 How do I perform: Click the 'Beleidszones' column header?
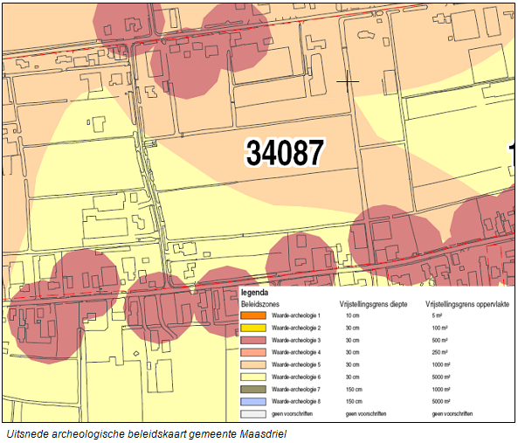coord(260,304)
